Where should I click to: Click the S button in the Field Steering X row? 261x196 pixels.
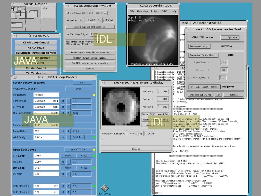point(63,186)
